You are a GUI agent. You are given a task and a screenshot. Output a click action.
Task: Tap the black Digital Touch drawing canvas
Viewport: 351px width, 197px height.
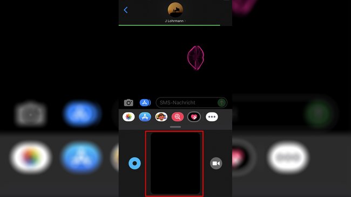[175, 163]
